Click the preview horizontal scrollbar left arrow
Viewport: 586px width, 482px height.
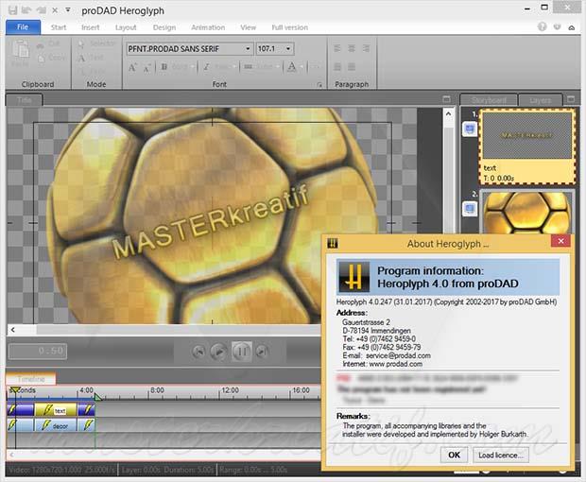[12, 330]
